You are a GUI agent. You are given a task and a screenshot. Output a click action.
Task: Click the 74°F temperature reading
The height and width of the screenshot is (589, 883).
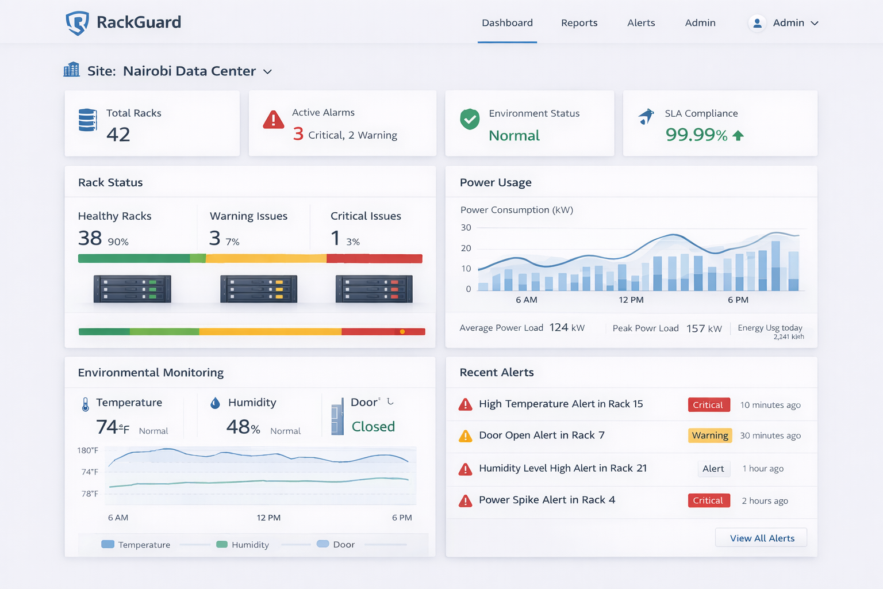tap(113, 427)
